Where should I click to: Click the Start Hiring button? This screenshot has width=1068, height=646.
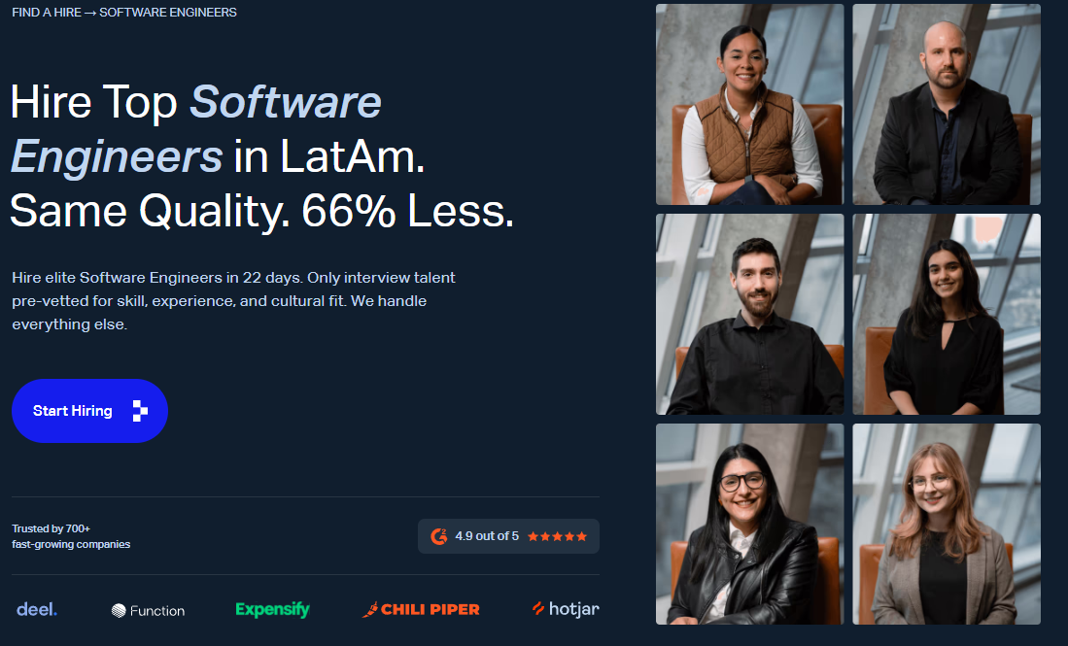pyautogui.click(x=90, y=411)
